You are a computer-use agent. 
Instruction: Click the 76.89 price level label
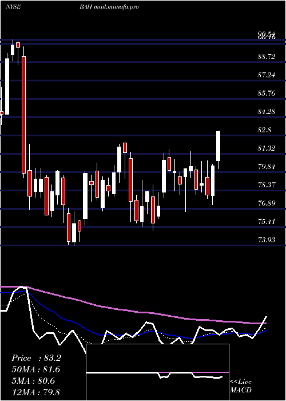click(267, 203)
